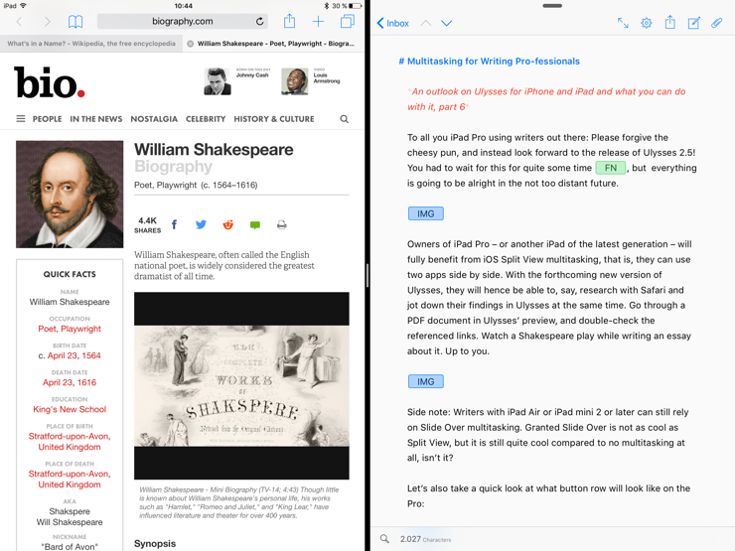Tap the biography.com address field
Image resolution: width=735 pixels, height=551 pixels.
tap(183, 22)
